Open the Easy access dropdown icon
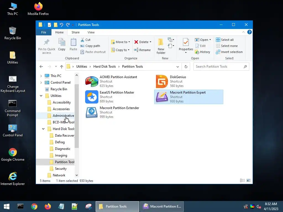 point(171,46)
